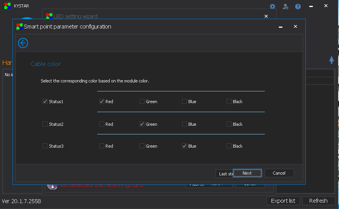Viewport: 339px width, 209px height.
Task: Open the help question mark icon
Action: pyautogui.click(x=298, y=7)
